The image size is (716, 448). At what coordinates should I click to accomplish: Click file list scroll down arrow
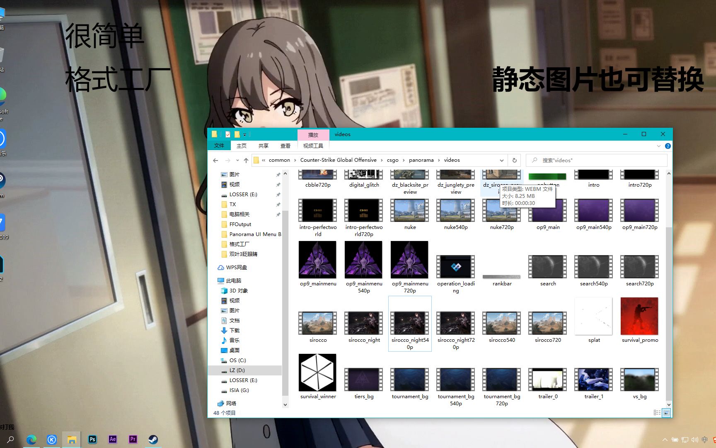(x=669, y=404)
